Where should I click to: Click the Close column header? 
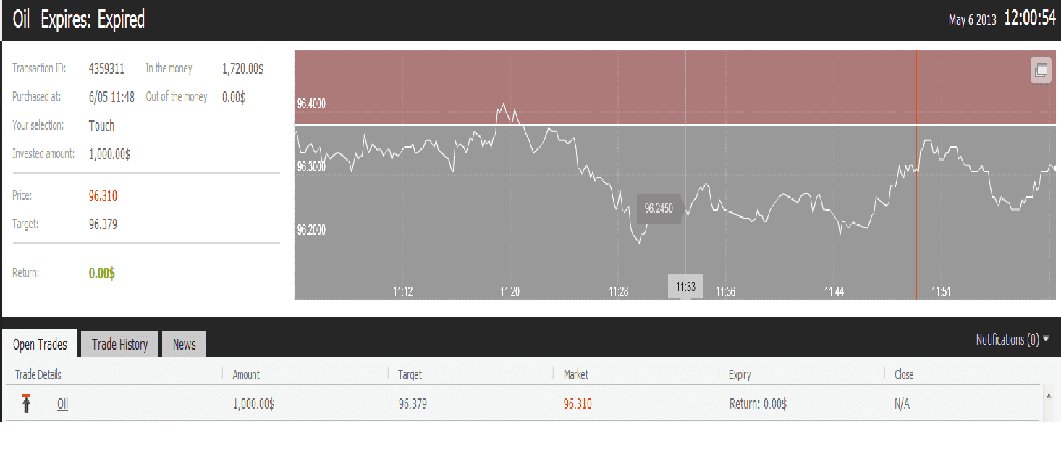(x=904, y=375)
